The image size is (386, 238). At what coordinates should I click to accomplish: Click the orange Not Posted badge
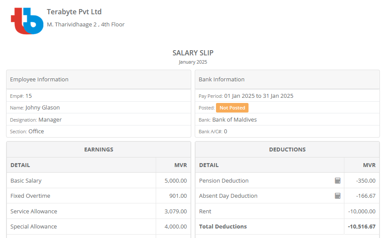point(232,108)
